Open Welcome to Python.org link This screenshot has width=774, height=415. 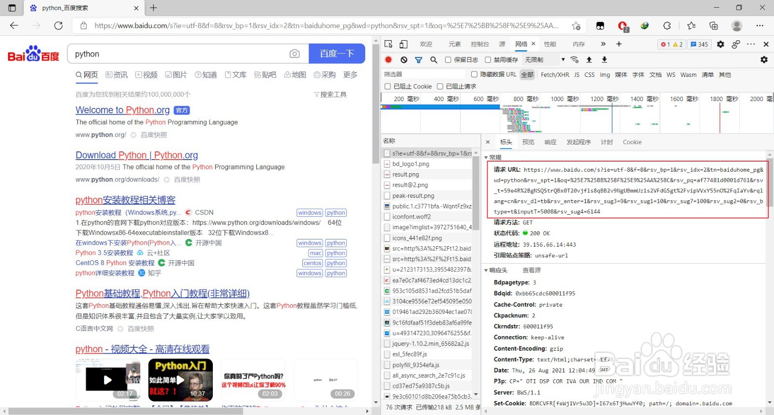click(122, 110)
